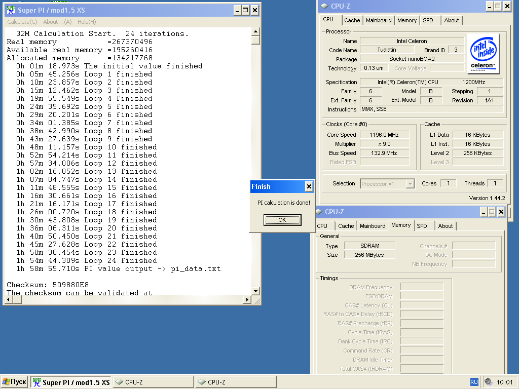Click the Super PI vertical scrollbar up arrow
This screenshot has width=519, height=389.
pos(255,32)
